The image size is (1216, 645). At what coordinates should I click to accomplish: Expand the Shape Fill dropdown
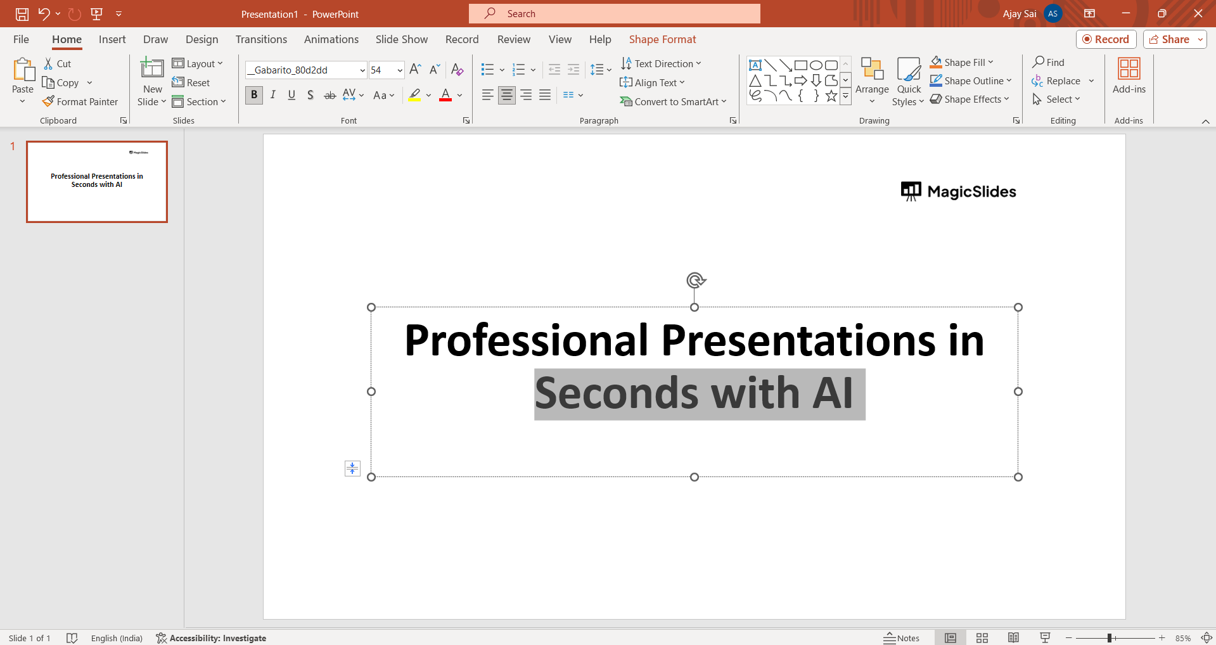click(990, 62)
